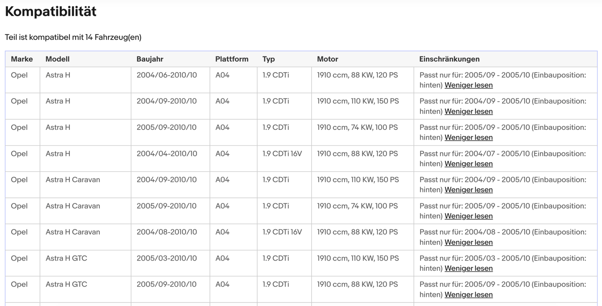Image resolution: width=602 pixels, height=306 pixels.
Task: Collapse restrictions for Astra H Caravan 16V
Action: click(468, 242)
